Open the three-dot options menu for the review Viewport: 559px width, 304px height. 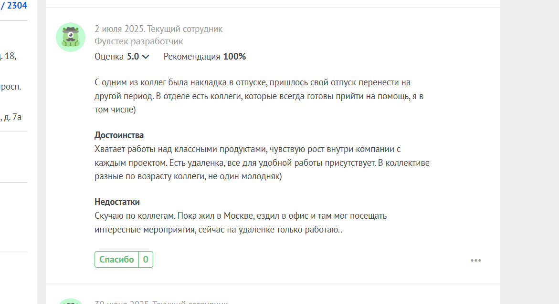[x=475, y=261]
